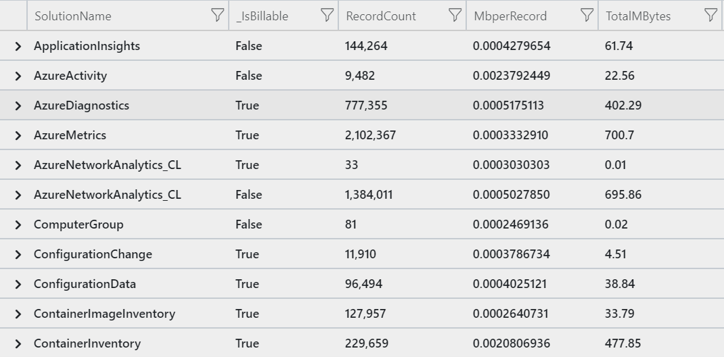Click the MbperRecord value 0.0020806936
Screen dimensions: 724x357
512,343
